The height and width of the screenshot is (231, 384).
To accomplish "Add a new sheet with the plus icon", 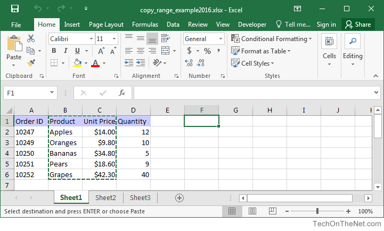I will pyautogui.click(x=179, y=198).
